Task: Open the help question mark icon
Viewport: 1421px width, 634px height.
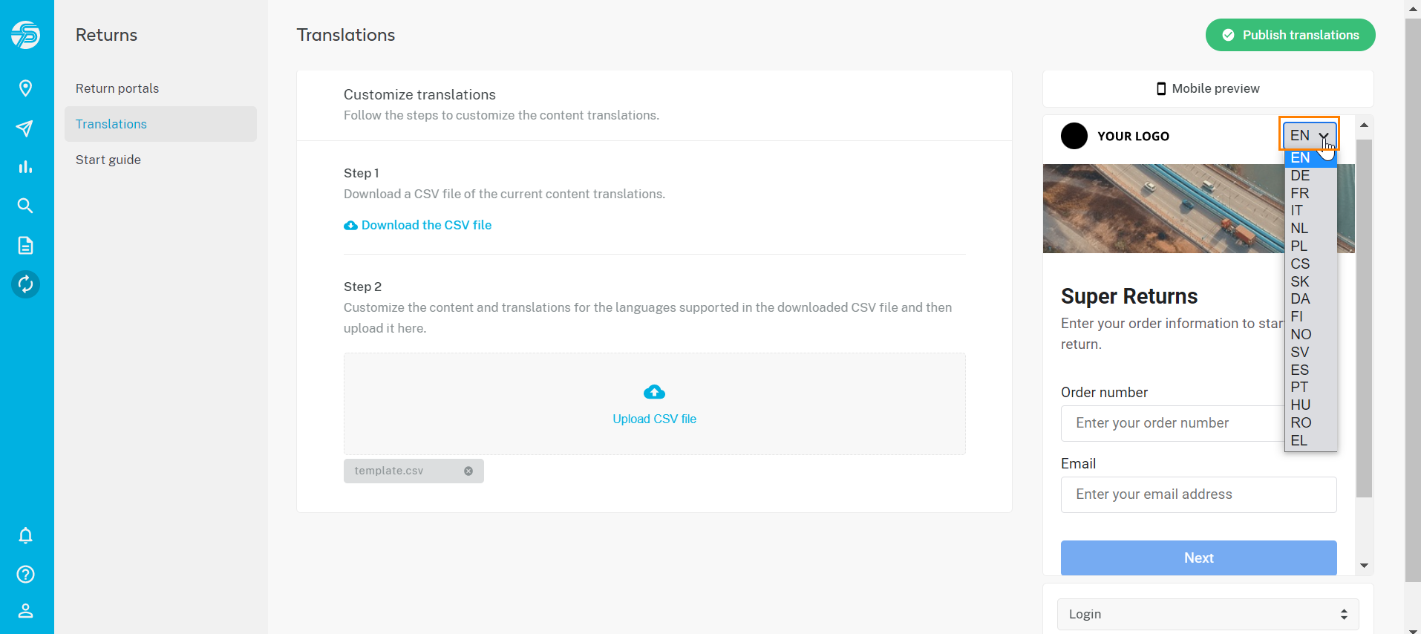Action: [x=25, y=574]
